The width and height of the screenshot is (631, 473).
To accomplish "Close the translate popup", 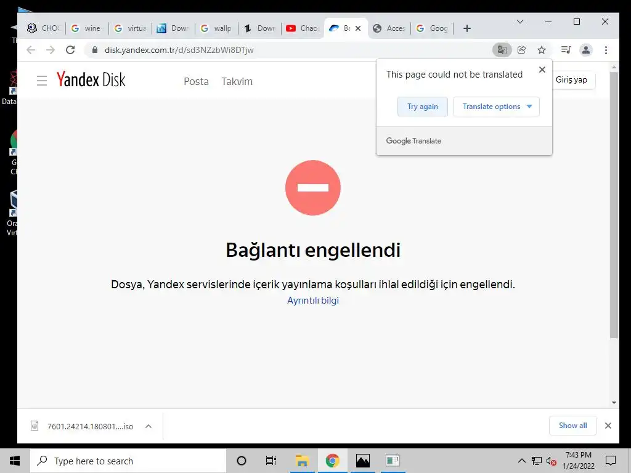I will coord(542,70).
